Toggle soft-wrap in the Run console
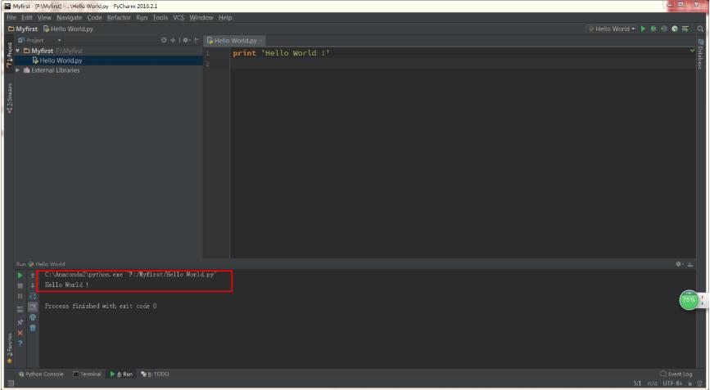The height and width of the screenshot is (390, 710). click(x=33, y=296)
